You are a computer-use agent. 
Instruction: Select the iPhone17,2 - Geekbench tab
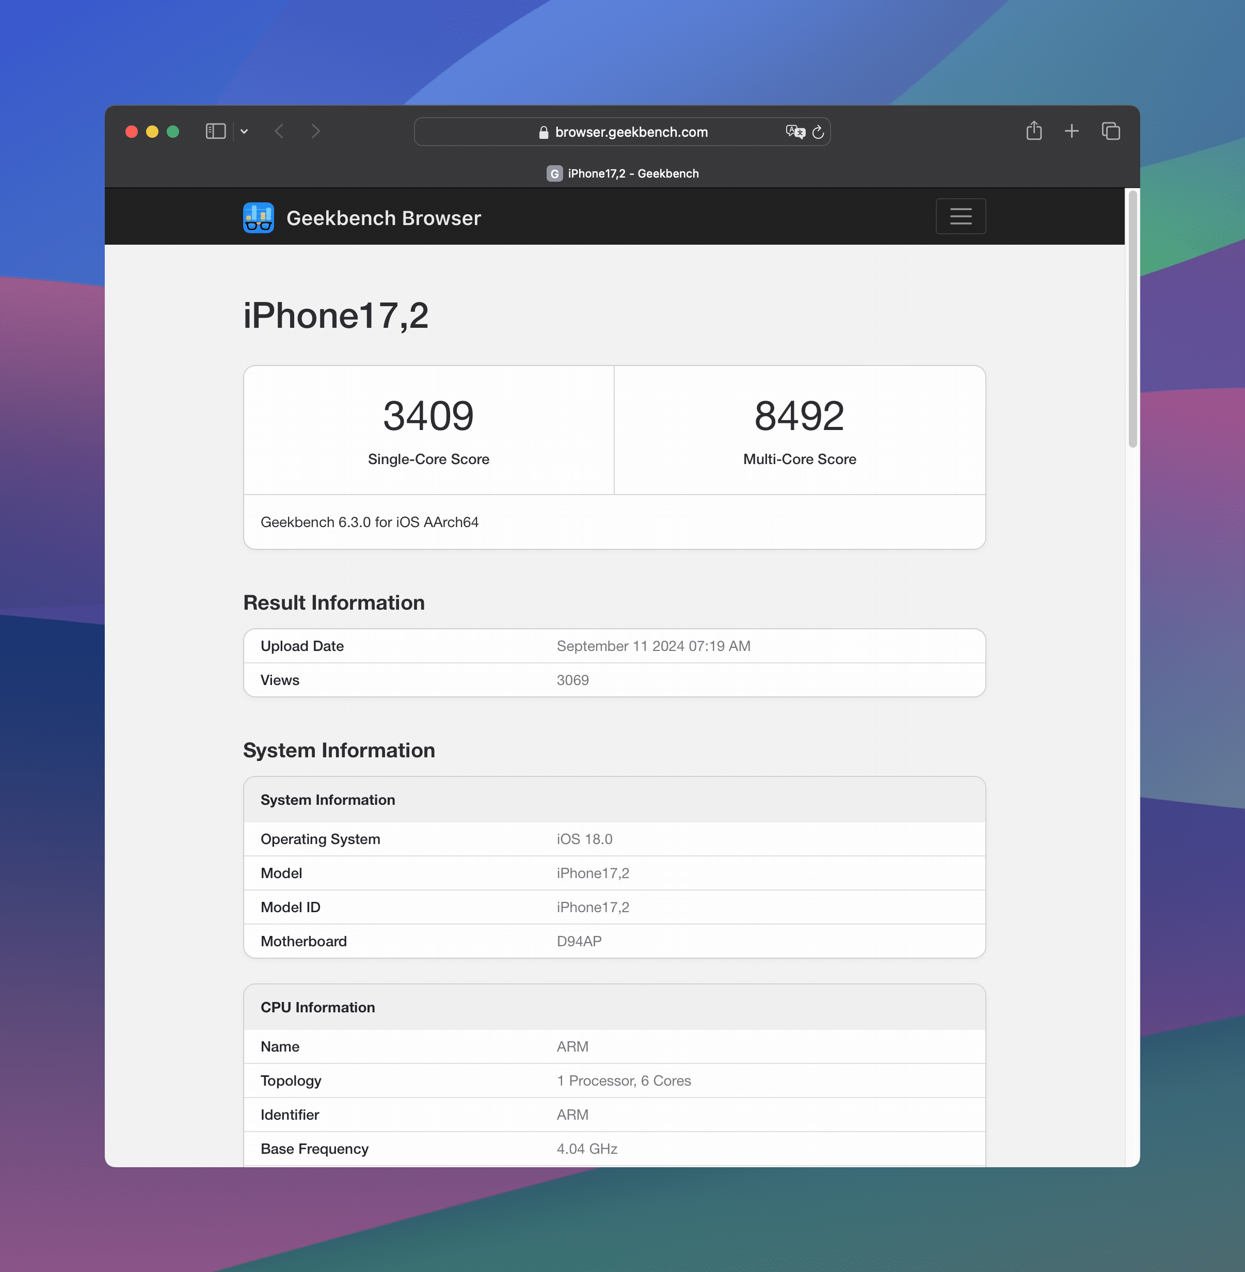(622, 173)
